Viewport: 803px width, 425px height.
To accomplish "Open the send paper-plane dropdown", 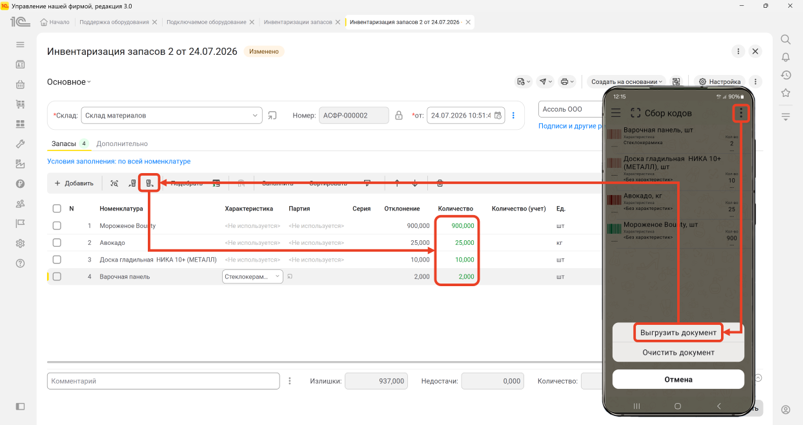I will (x=545, y=82).
